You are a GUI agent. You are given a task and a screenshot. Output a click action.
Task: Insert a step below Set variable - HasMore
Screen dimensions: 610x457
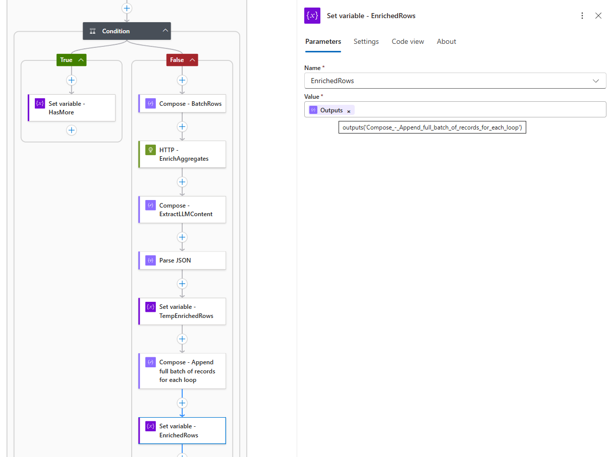[72, 130]
